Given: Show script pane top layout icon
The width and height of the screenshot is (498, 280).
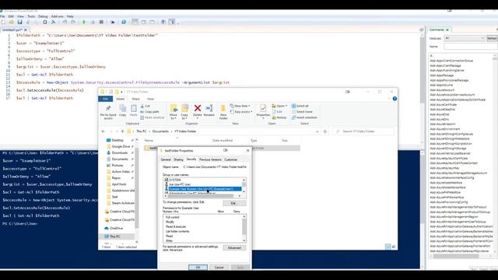Looking at the screenshot, I should 135,22.
